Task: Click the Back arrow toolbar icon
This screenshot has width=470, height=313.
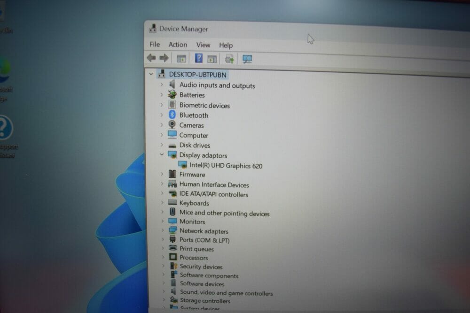Action: point(151,57)
